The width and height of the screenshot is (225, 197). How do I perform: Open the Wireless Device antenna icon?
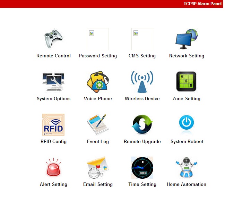click(x=142, y=82)
